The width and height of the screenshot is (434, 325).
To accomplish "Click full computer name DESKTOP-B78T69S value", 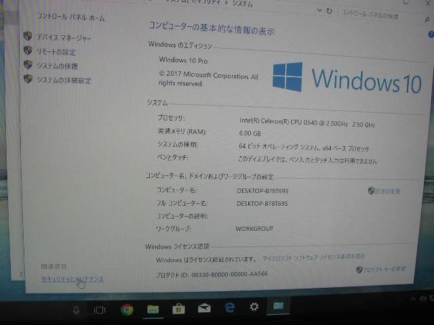I will tap(262, 204).
